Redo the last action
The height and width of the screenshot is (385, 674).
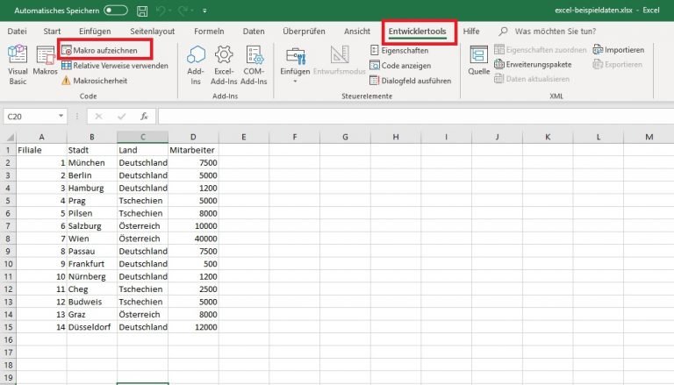click(183, 11)
